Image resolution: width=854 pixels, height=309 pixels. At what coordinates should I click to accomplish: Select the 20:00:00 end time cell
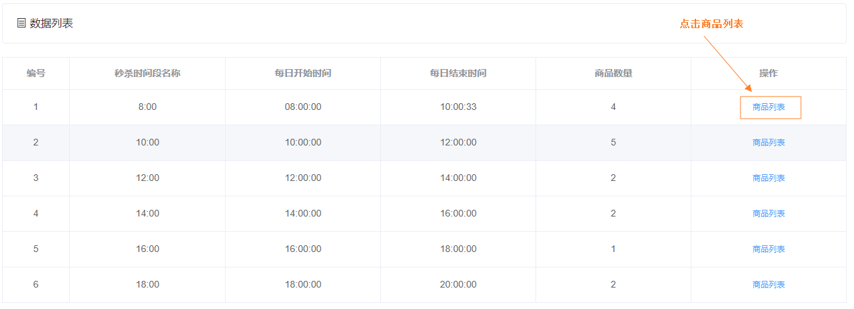[x=458, y=285]
